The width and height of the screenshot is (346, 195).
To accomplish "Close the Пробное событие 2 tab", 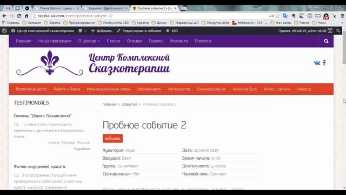I will 175,8.
